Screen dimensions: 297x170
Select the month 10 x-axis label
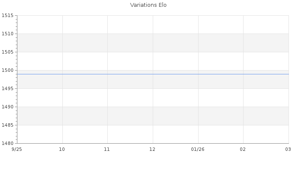pos(62,150)
